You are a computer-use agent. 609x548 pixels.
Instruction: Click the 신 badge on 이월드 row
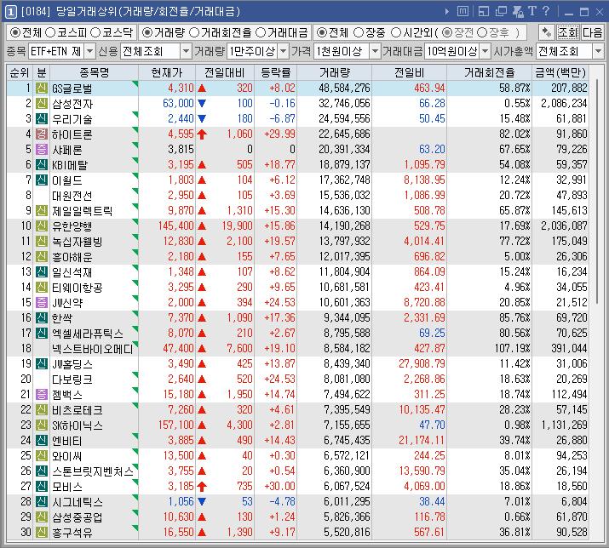(42, 180)
